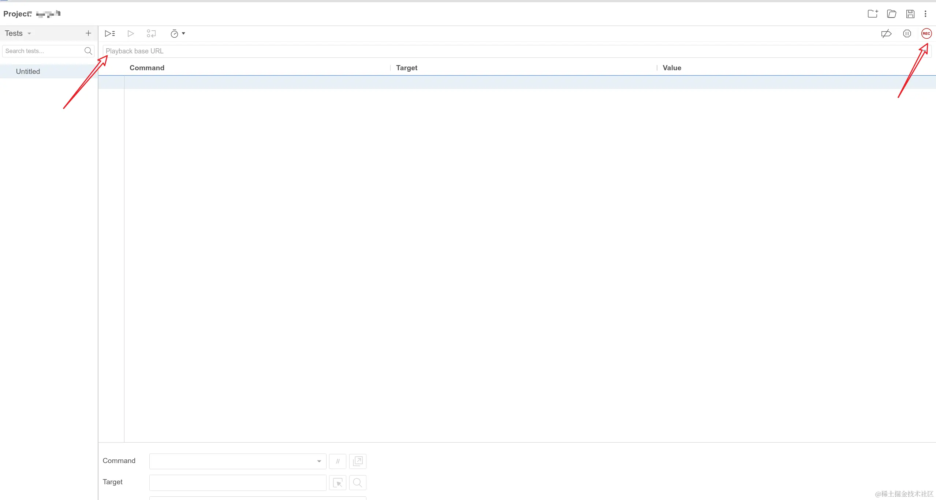Select the Untitled test
This screenshot has width=936, height=500.
coord(28,71)
